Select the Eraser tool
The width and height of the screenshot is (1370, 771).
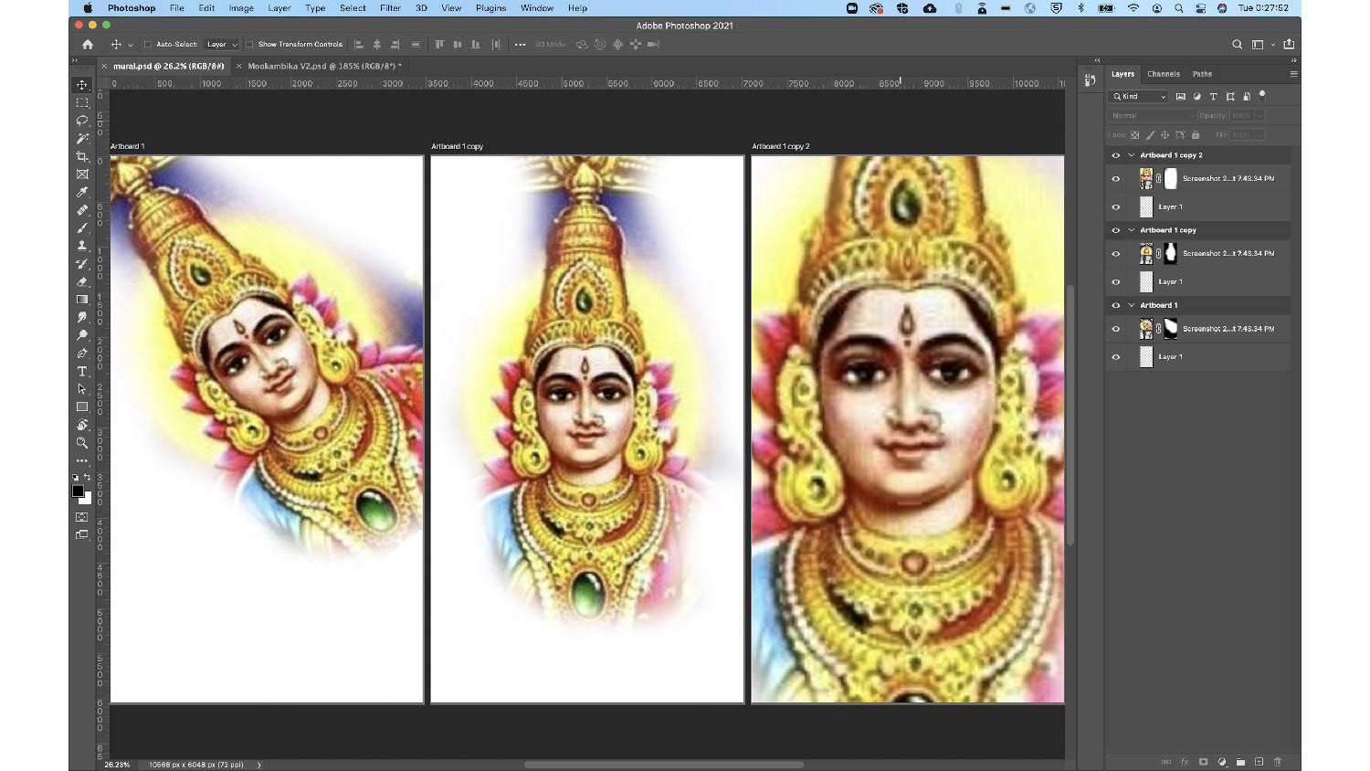pyautogui.click(x=82, y=281)
